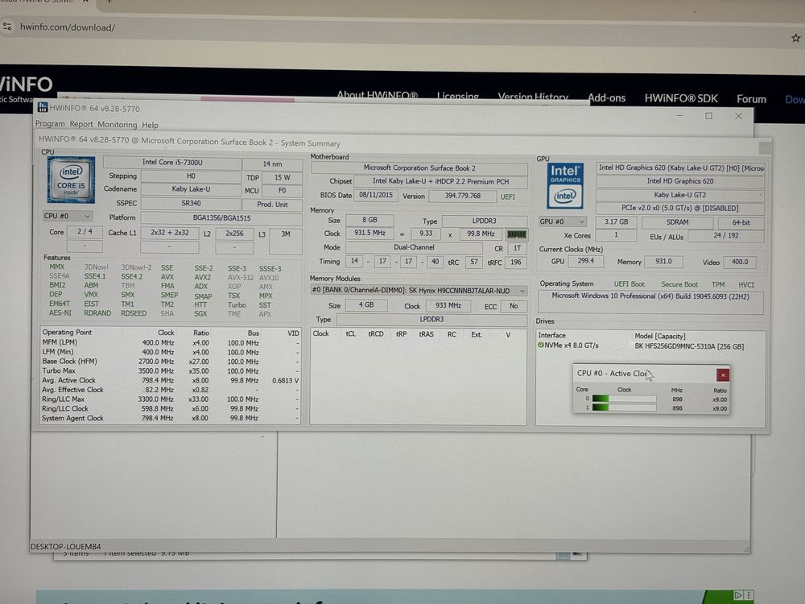Click the Intel Core i5-7300U name field
The width and height of the screenshot is (805, 604).
pyautogui.click(x=172, y=163)
